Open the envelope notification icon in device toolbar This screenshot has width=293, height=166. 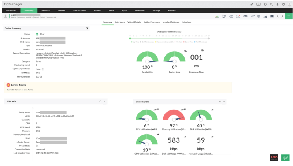(x=238, y=16)
